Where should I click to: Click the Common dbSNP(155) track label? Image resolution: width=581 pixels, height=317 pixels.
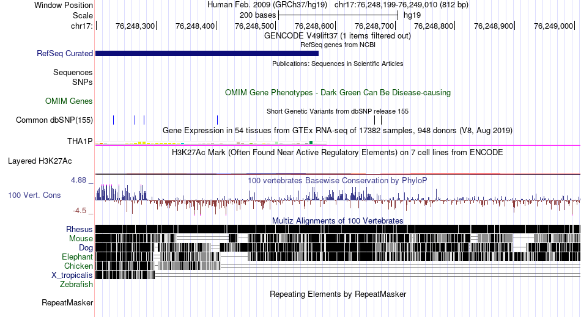pyautogui.click(x=54, y=120)
